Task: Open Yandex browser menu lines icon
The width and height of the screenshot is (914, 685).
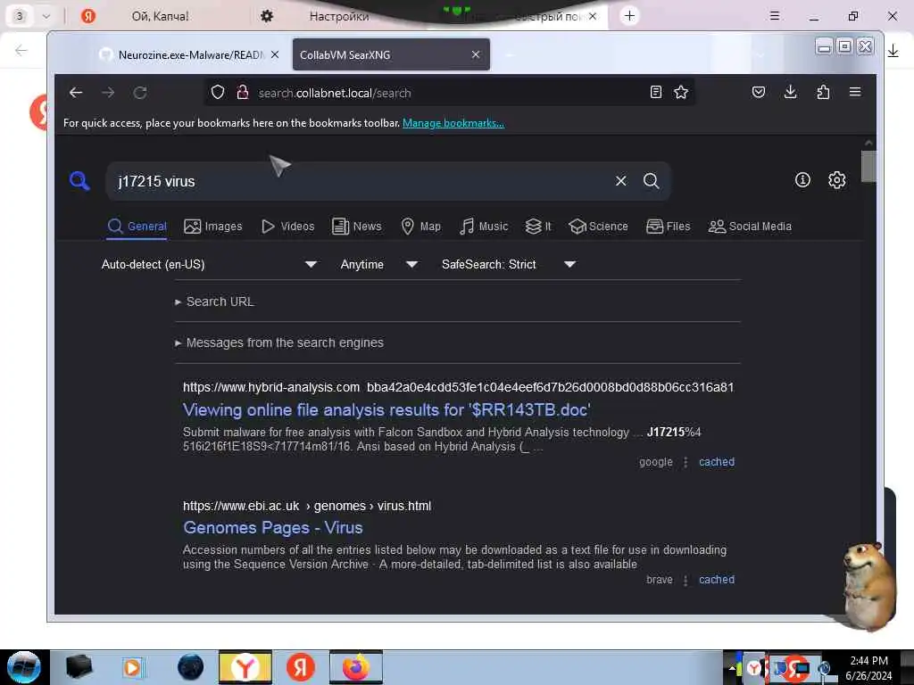Action: pos(775,16)
